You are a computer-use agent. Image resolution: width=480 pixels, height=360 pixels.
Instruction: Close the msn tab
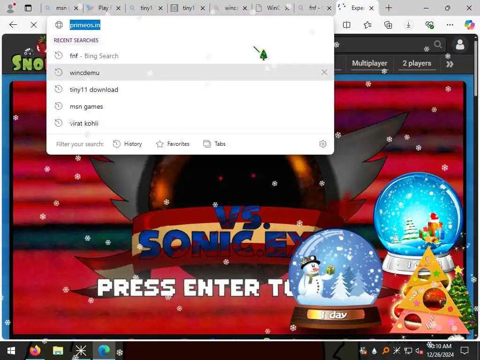[76, 8]
